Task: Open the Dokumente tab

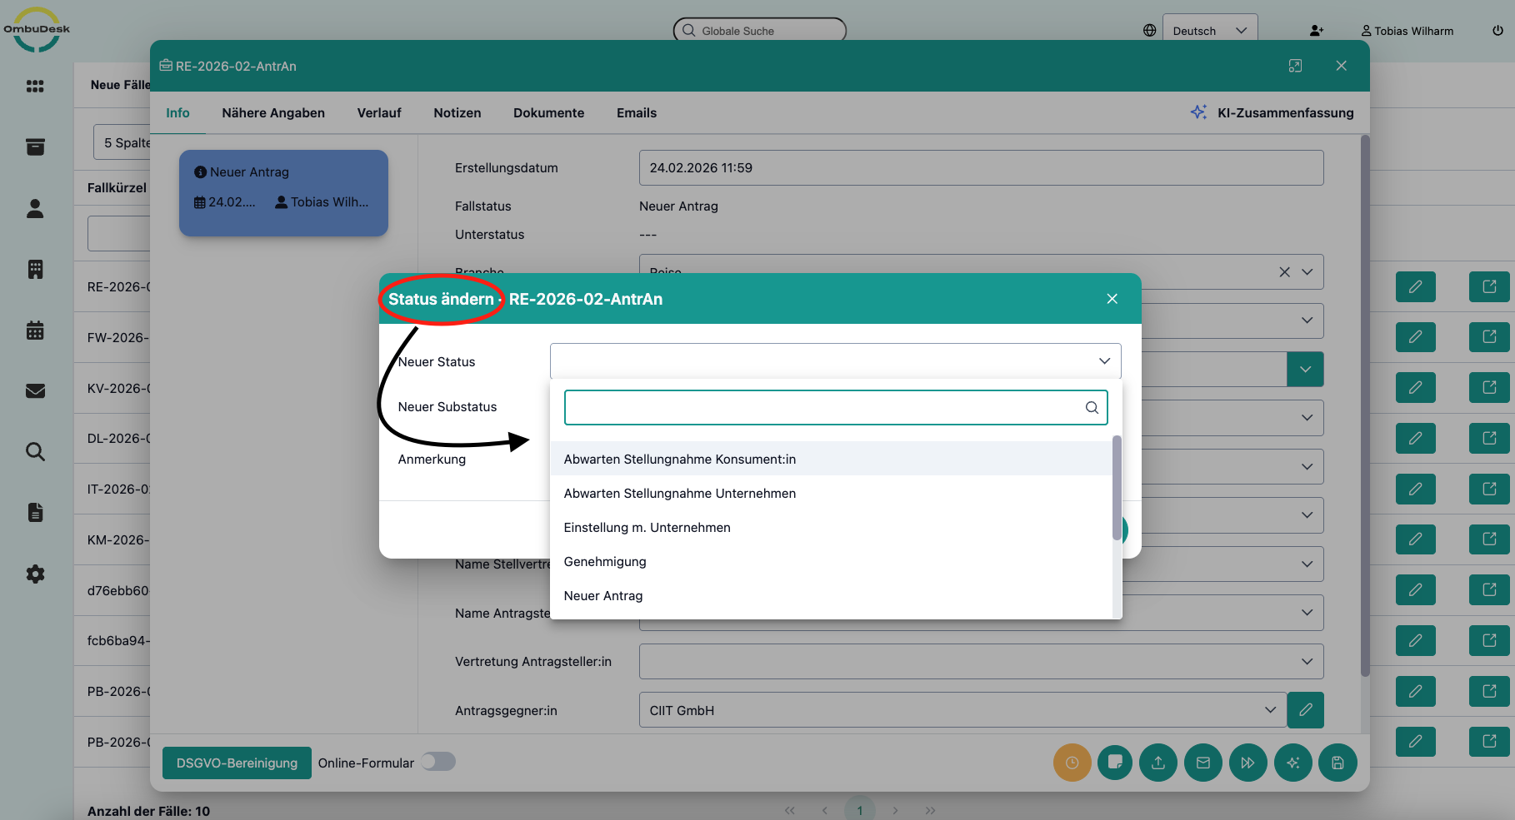Action: (x=548, y=113)
